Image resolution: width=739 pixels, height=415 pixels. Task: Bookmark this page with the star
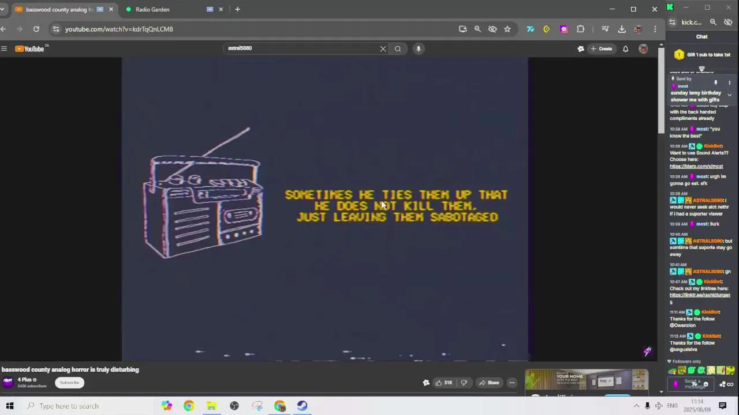507,29
